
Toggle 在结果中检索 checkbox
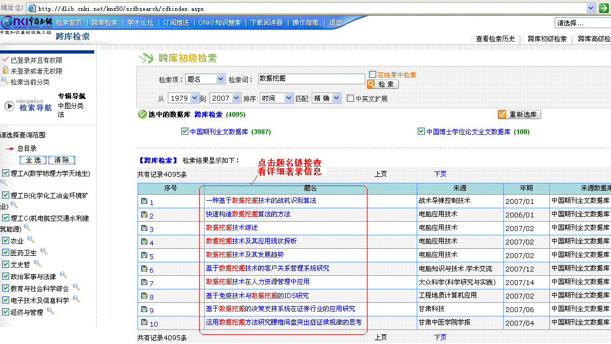coord(372,75)
